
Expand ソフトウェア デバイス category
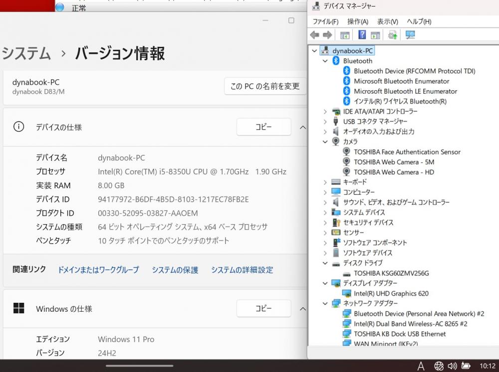pos(325,253)
